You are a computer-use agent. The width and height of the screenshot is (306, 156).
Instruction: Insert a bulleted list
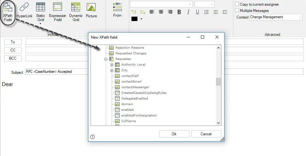click(207, 12)
